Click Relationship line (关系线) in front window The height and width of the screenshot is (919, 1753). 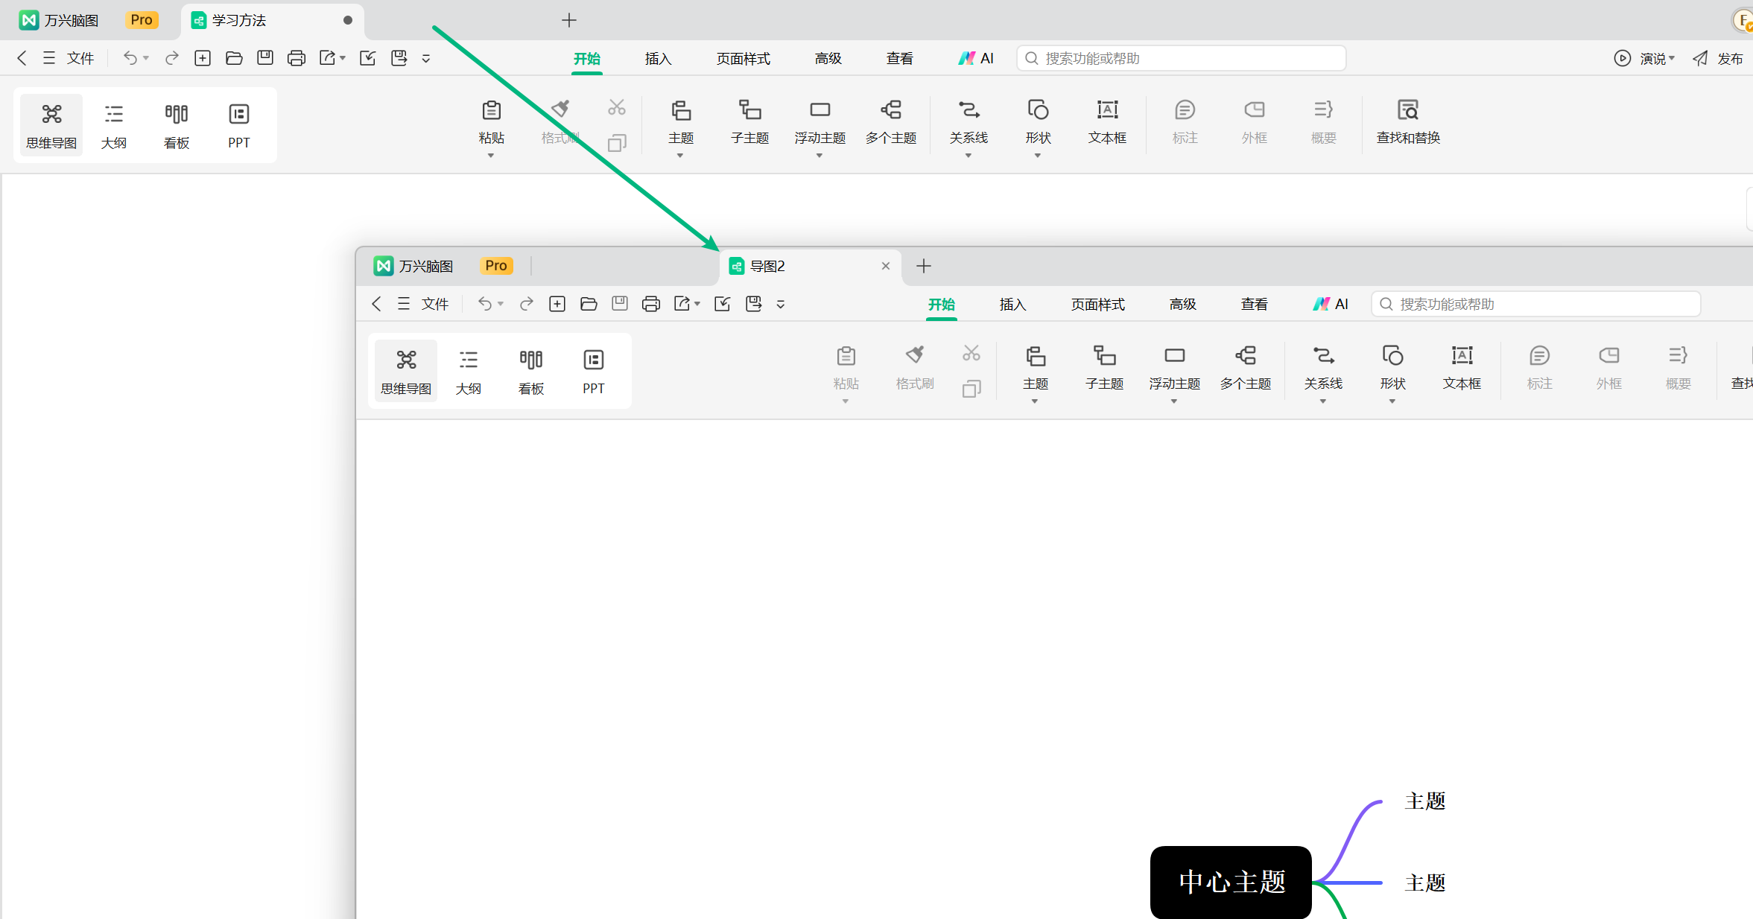tap(1323, 368)
